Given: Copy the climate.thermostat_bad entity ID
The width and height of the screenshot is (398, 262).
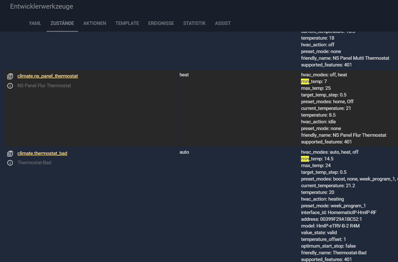Looking at the screenshot, I should click(x=10, y=153).
